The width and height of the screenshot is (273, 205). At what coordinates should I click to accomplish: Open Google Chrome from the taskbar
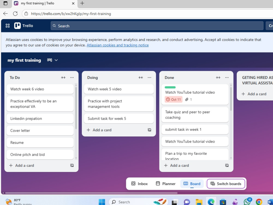click(x=259, y=202)
